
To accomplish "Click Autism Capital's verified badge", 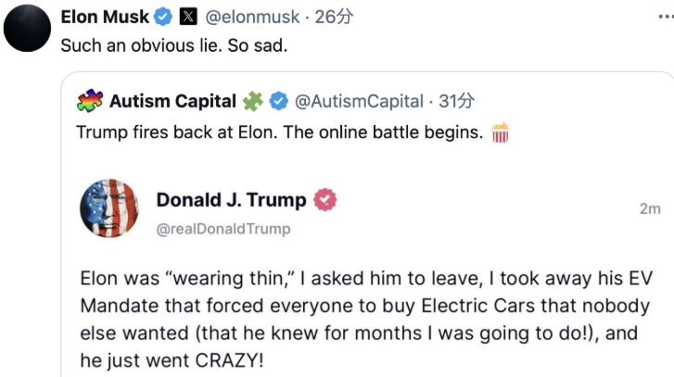I will click(x=278, y=101).
